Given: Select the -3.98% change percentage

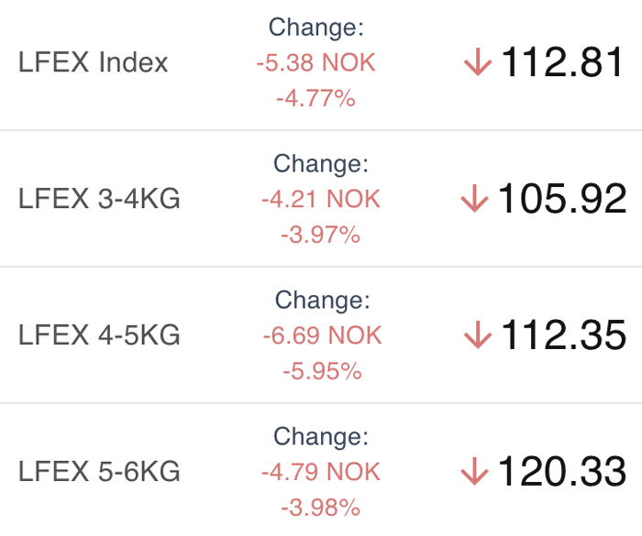Looking at the screenshot, I should point(321,508).
